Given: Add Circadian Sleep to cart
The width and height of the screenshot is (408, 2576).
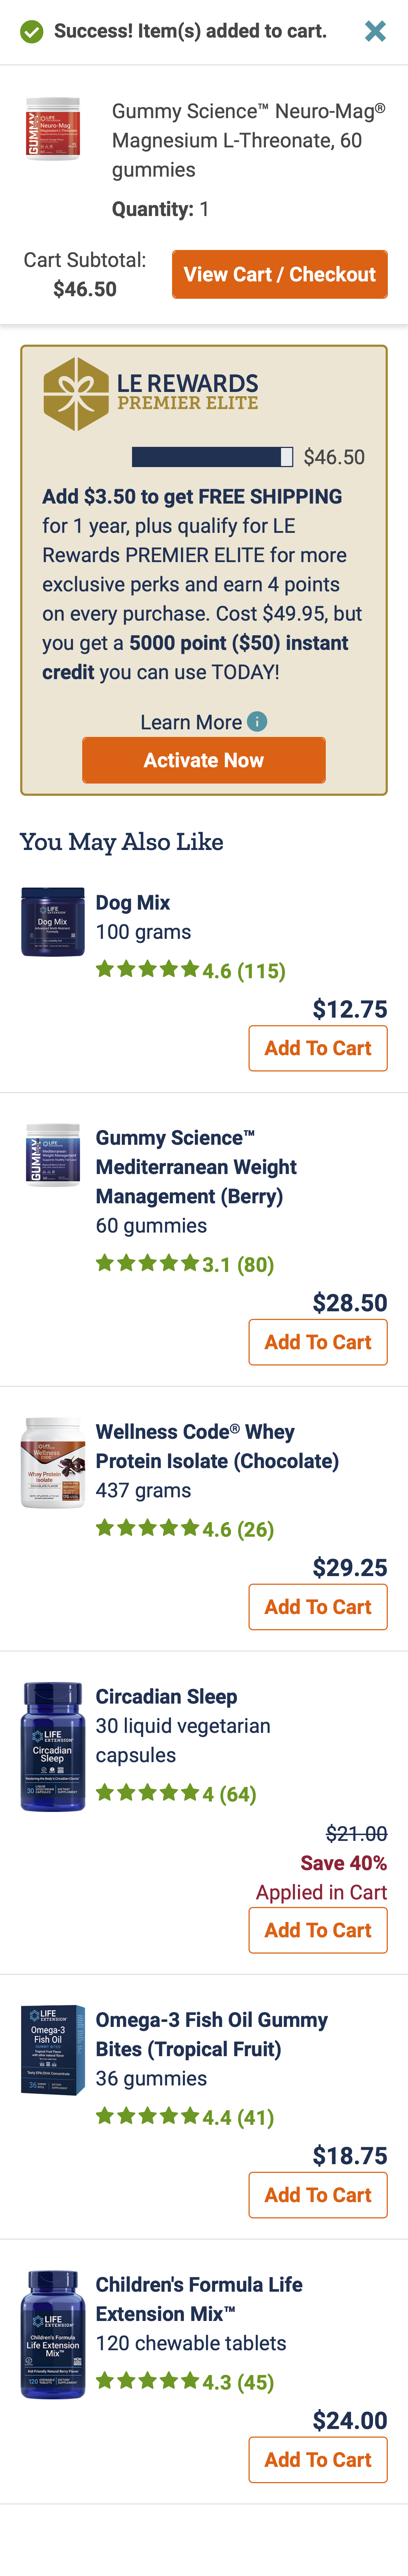Looking at the screenshot, I should click(317, 1930).
